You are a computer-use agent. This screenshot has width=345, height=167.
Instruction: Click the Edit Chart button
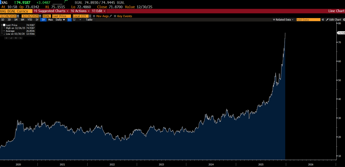(333, 20)
